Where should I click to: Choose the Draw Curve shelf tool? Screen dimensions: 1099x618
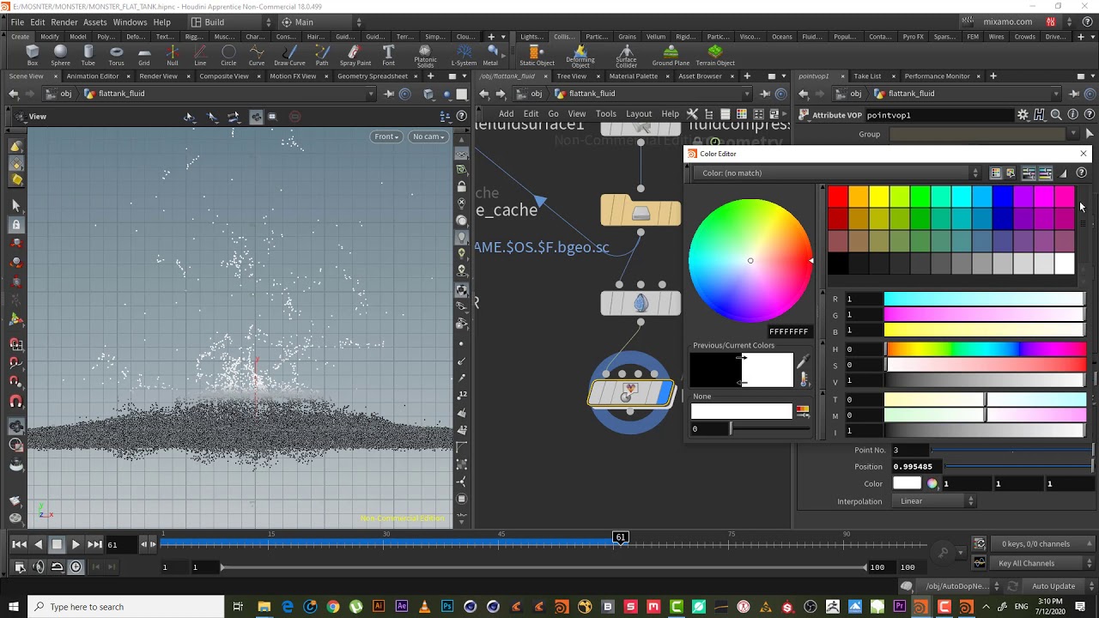[289, 56]
